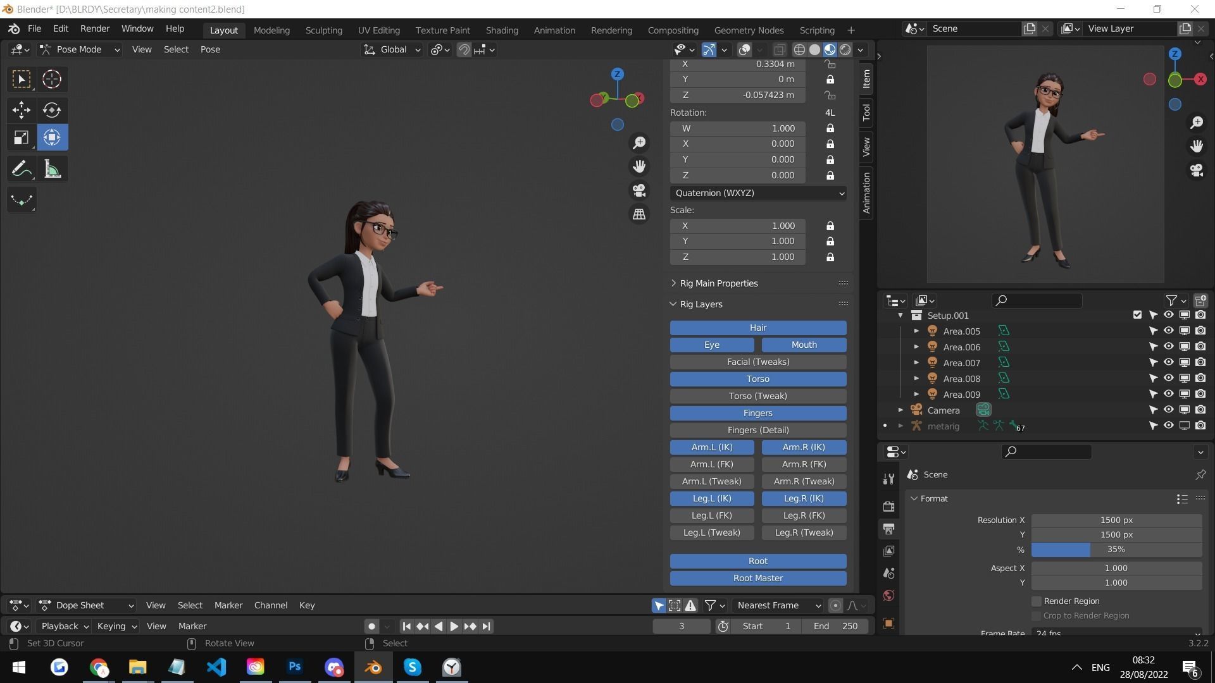Uncheck Setup.001 collection exclude checkbox
This screenshot has height=683, width=1215.
(1137, 315)
